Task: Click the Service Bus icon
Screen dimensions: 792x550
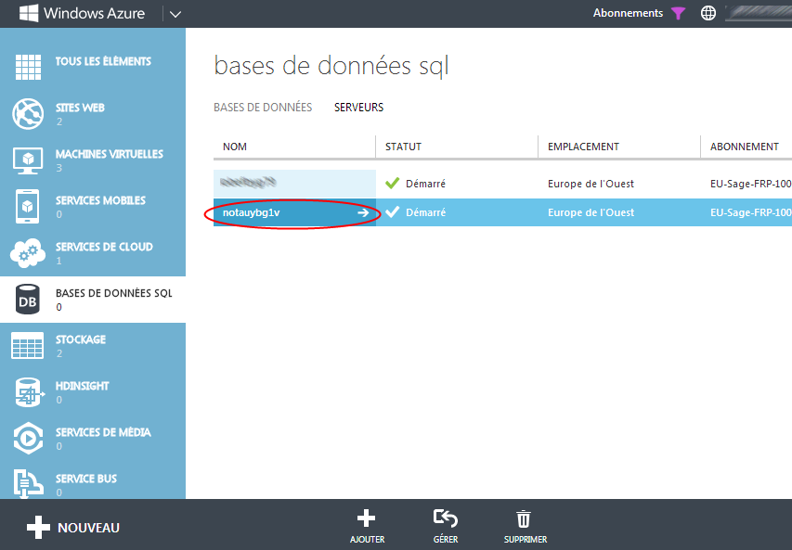Action: pyautogui.click(x=28, y=483)
